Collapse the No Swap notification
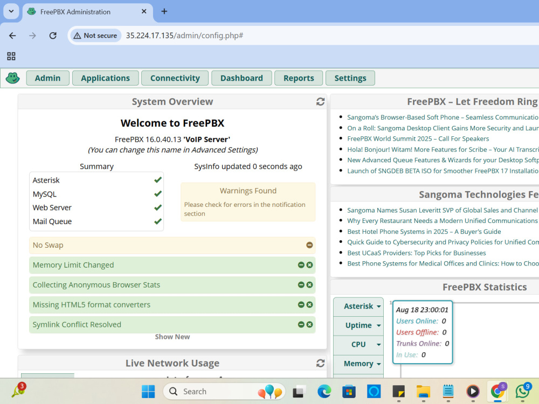The image size is (539, 404). 309,245
